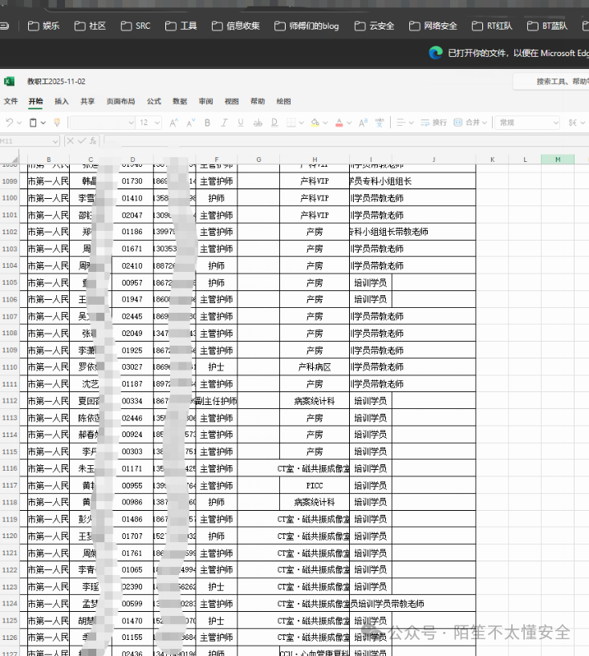Click the strikethrough icon
The image size is (589, 656).
click(x=258, y=123)
